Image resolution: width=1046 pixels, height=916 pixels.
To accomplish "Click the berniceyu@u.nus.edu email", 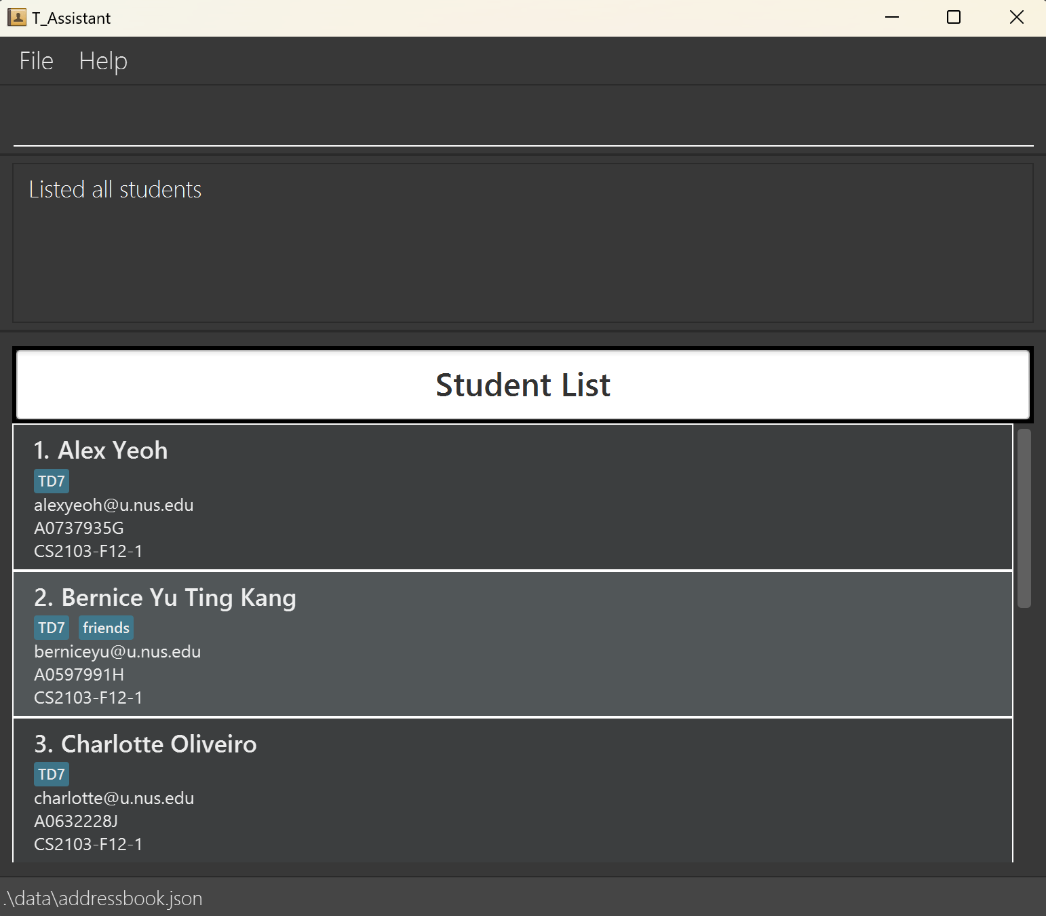I will (x=117, y=652).
